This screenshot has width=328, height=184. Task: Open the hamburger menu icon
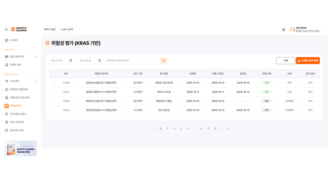(x=6, y=29)
